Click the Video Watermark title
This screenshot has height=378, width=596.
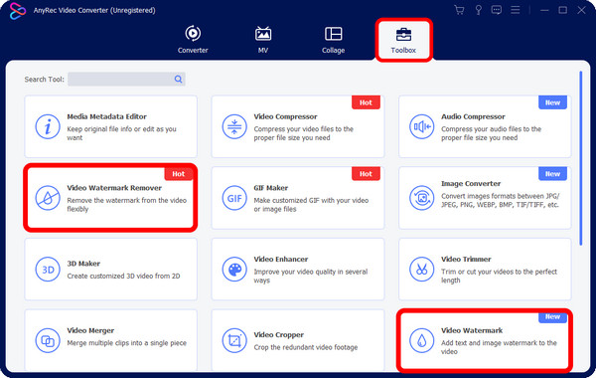[472, 330]
